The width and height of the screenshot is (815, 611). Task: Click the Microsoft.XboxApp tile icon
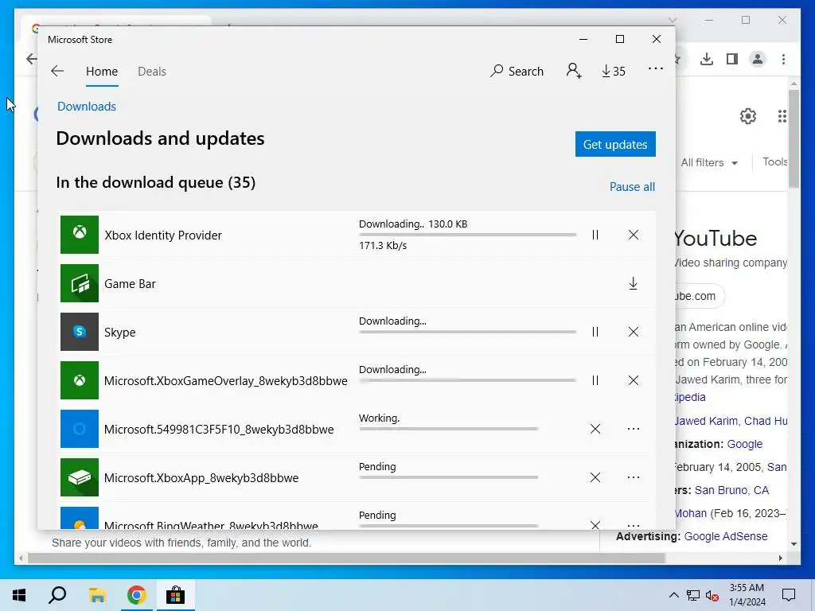[x=80, y=477]
